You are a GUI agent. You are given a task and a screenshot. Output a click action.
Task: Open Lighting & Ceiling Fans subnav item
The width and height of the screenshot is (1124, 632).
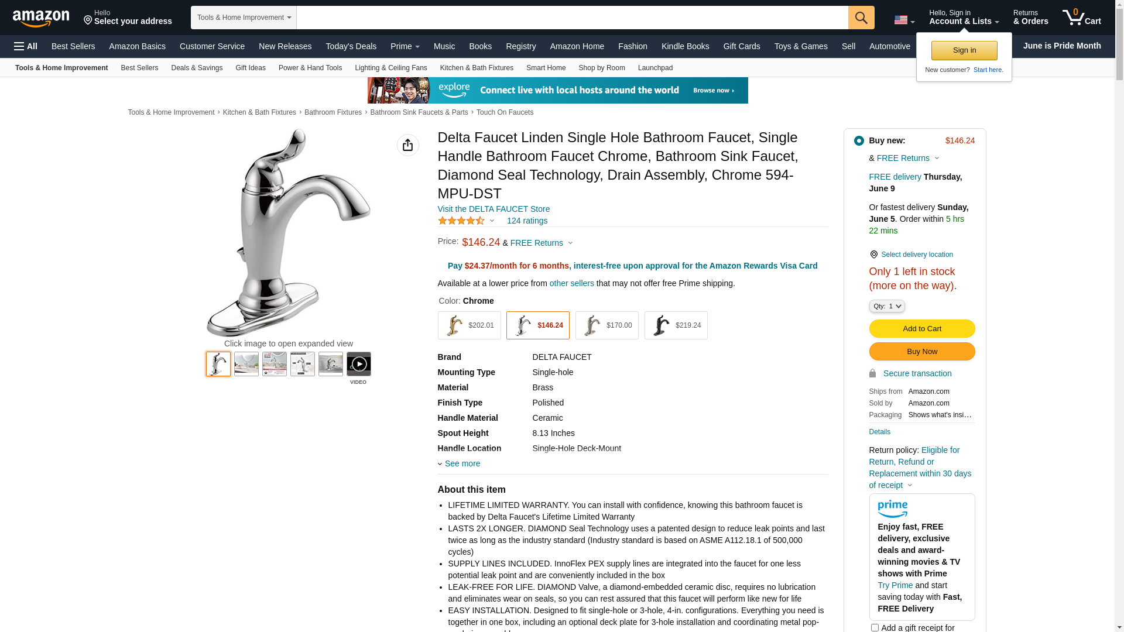[391, 68]
